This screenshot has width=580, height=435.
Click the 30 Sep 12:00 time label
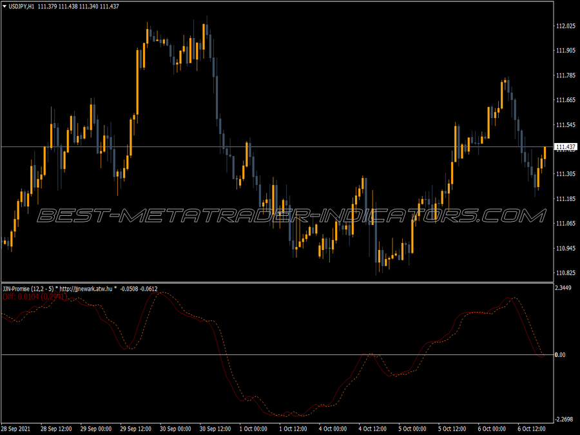[215, 429]
